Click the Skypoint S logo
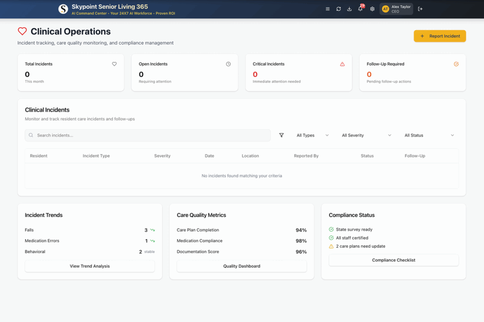484x322 pixels. click(63, 9)
